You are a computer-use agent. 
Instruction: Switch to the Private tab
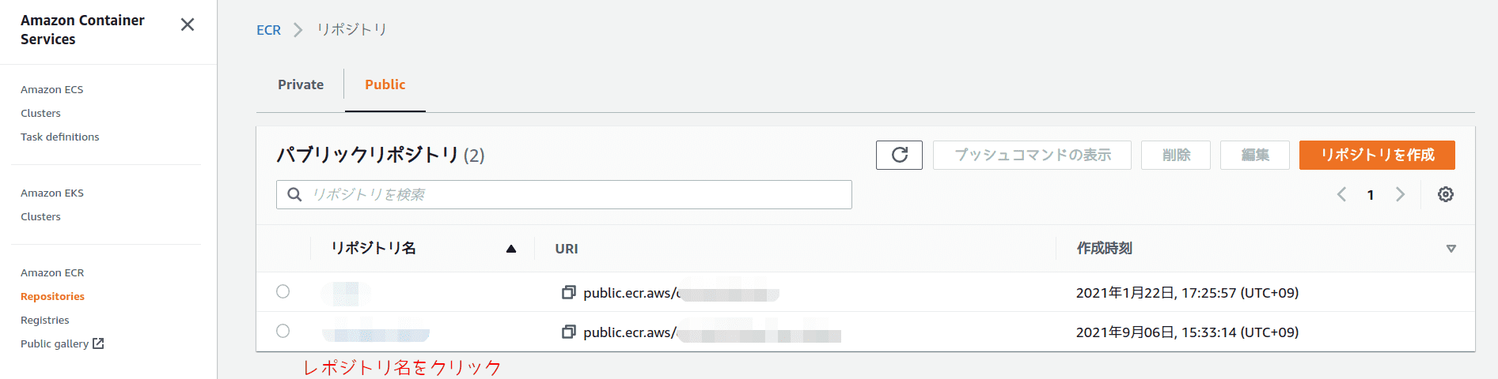tap(301, 84)
